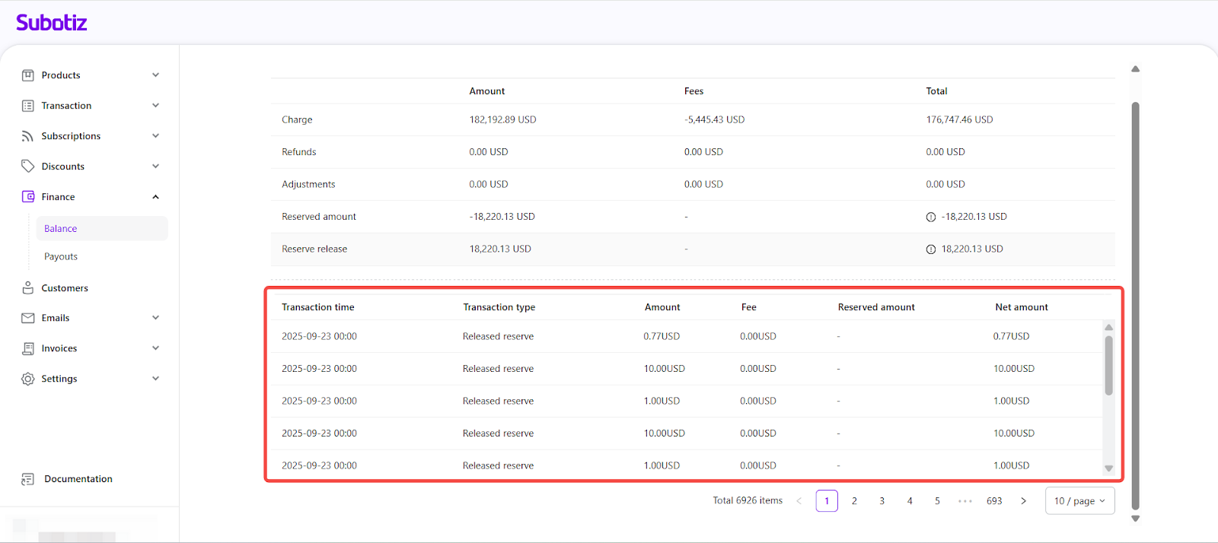Image resolution: width=1218 pixels, height=543 pixels.
Task: Click the Subscriptions feed icon
Action: click(28, 136)
